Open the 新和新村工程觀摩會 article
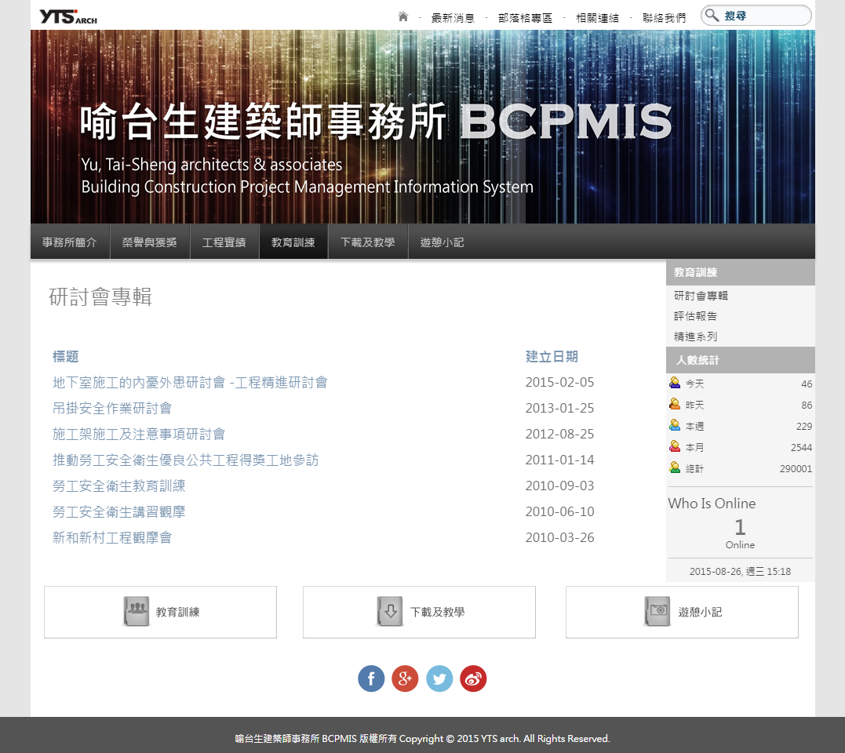 click(112, 537)
